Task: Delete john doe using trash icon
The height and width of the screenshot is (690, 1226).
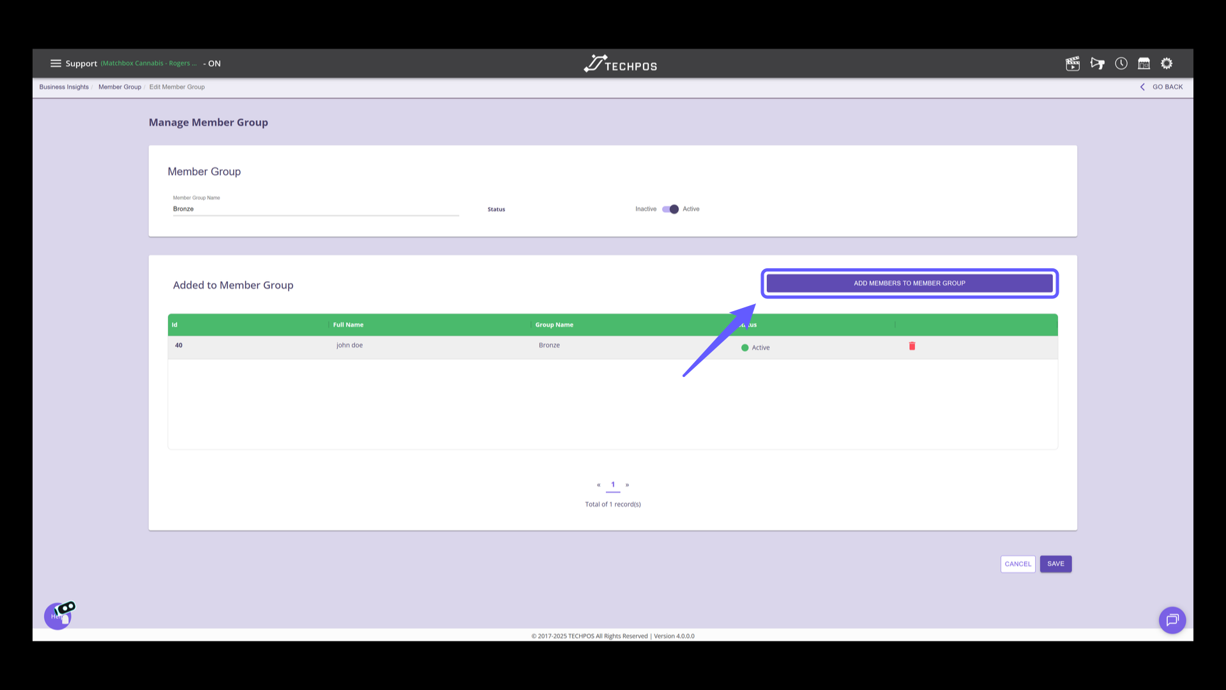Action: click(x=912, y=346)
